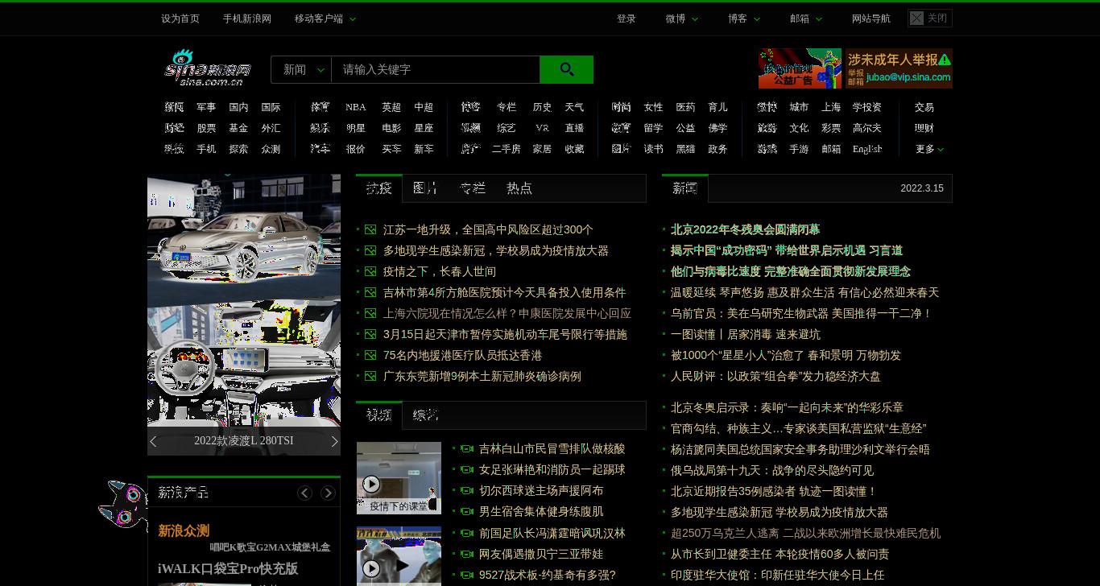Select the 视频 tab
This screenshot has width=1100, height=586.
[378, 415]
